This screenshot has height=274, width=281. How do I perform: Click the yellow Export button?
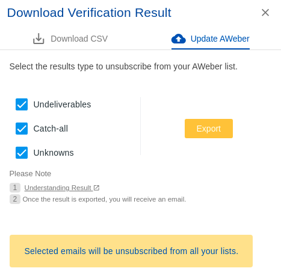(x=209, y=129)
